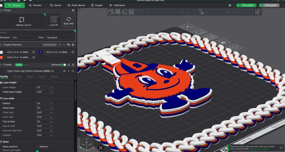Viewport: 285px width, 152px height.
Task: Open the Quality settings tab
Action: point(4,76)
